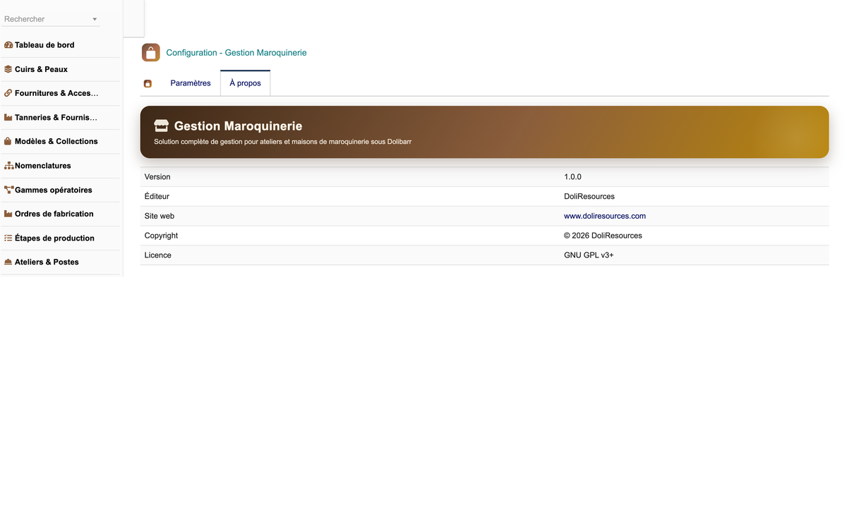Click the Cuirs & Peaux layers icon
Viewport: 847px width, 524px height.
point(8,69)
